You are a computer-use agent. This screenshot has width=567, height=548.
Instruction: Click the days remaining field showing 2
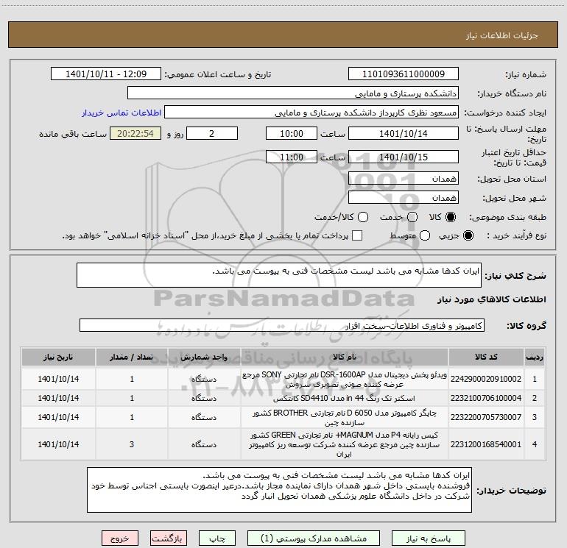tap(212, 133)
